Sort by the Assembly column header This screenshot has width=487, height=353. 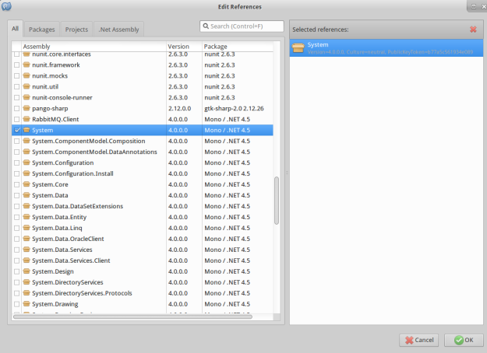(x=94, y=47)
